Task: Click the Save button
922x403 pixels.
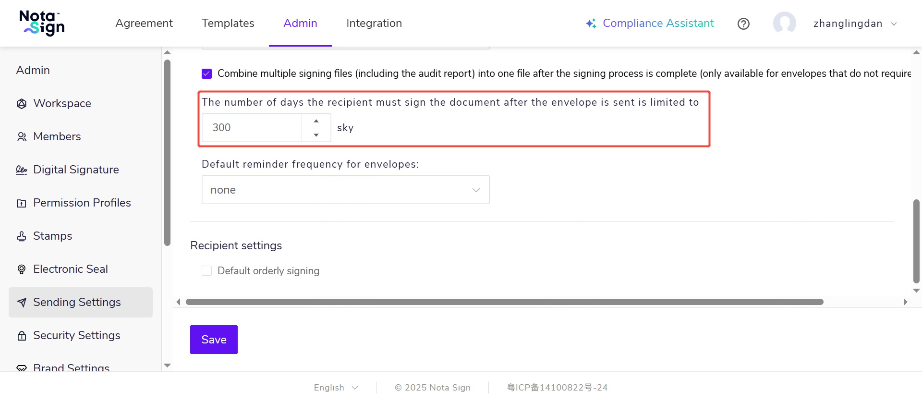Action: pos(214,340)
